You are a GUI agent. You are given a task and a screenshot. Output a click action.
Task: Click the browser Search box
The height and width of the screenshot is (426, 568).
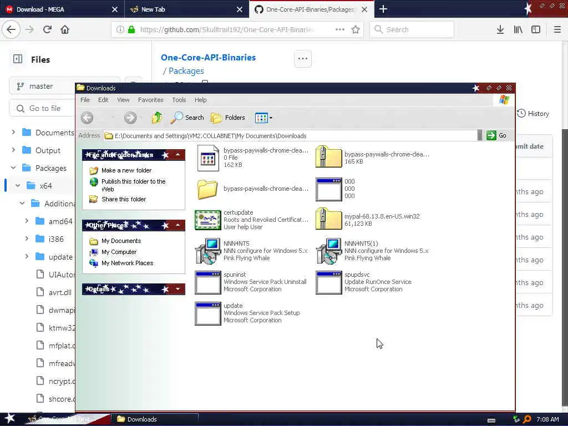pyautogui.click(x=412, y=29)
